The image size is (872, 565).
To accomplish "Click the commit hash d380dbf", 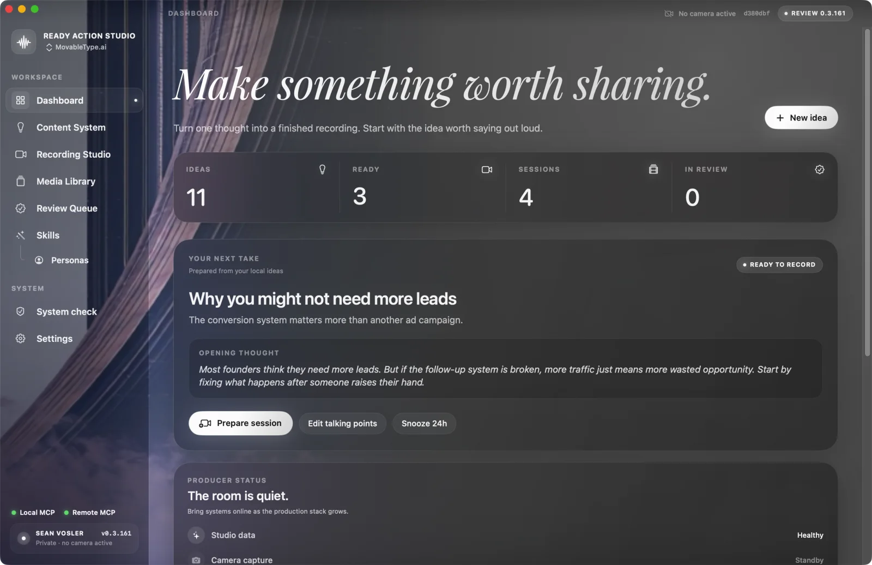I will click(x=756, y=14).
